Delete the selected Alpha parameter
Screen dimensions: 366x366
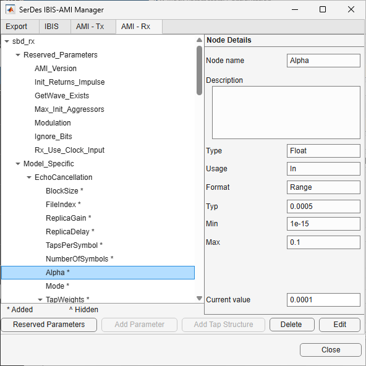tap(292, 325)
